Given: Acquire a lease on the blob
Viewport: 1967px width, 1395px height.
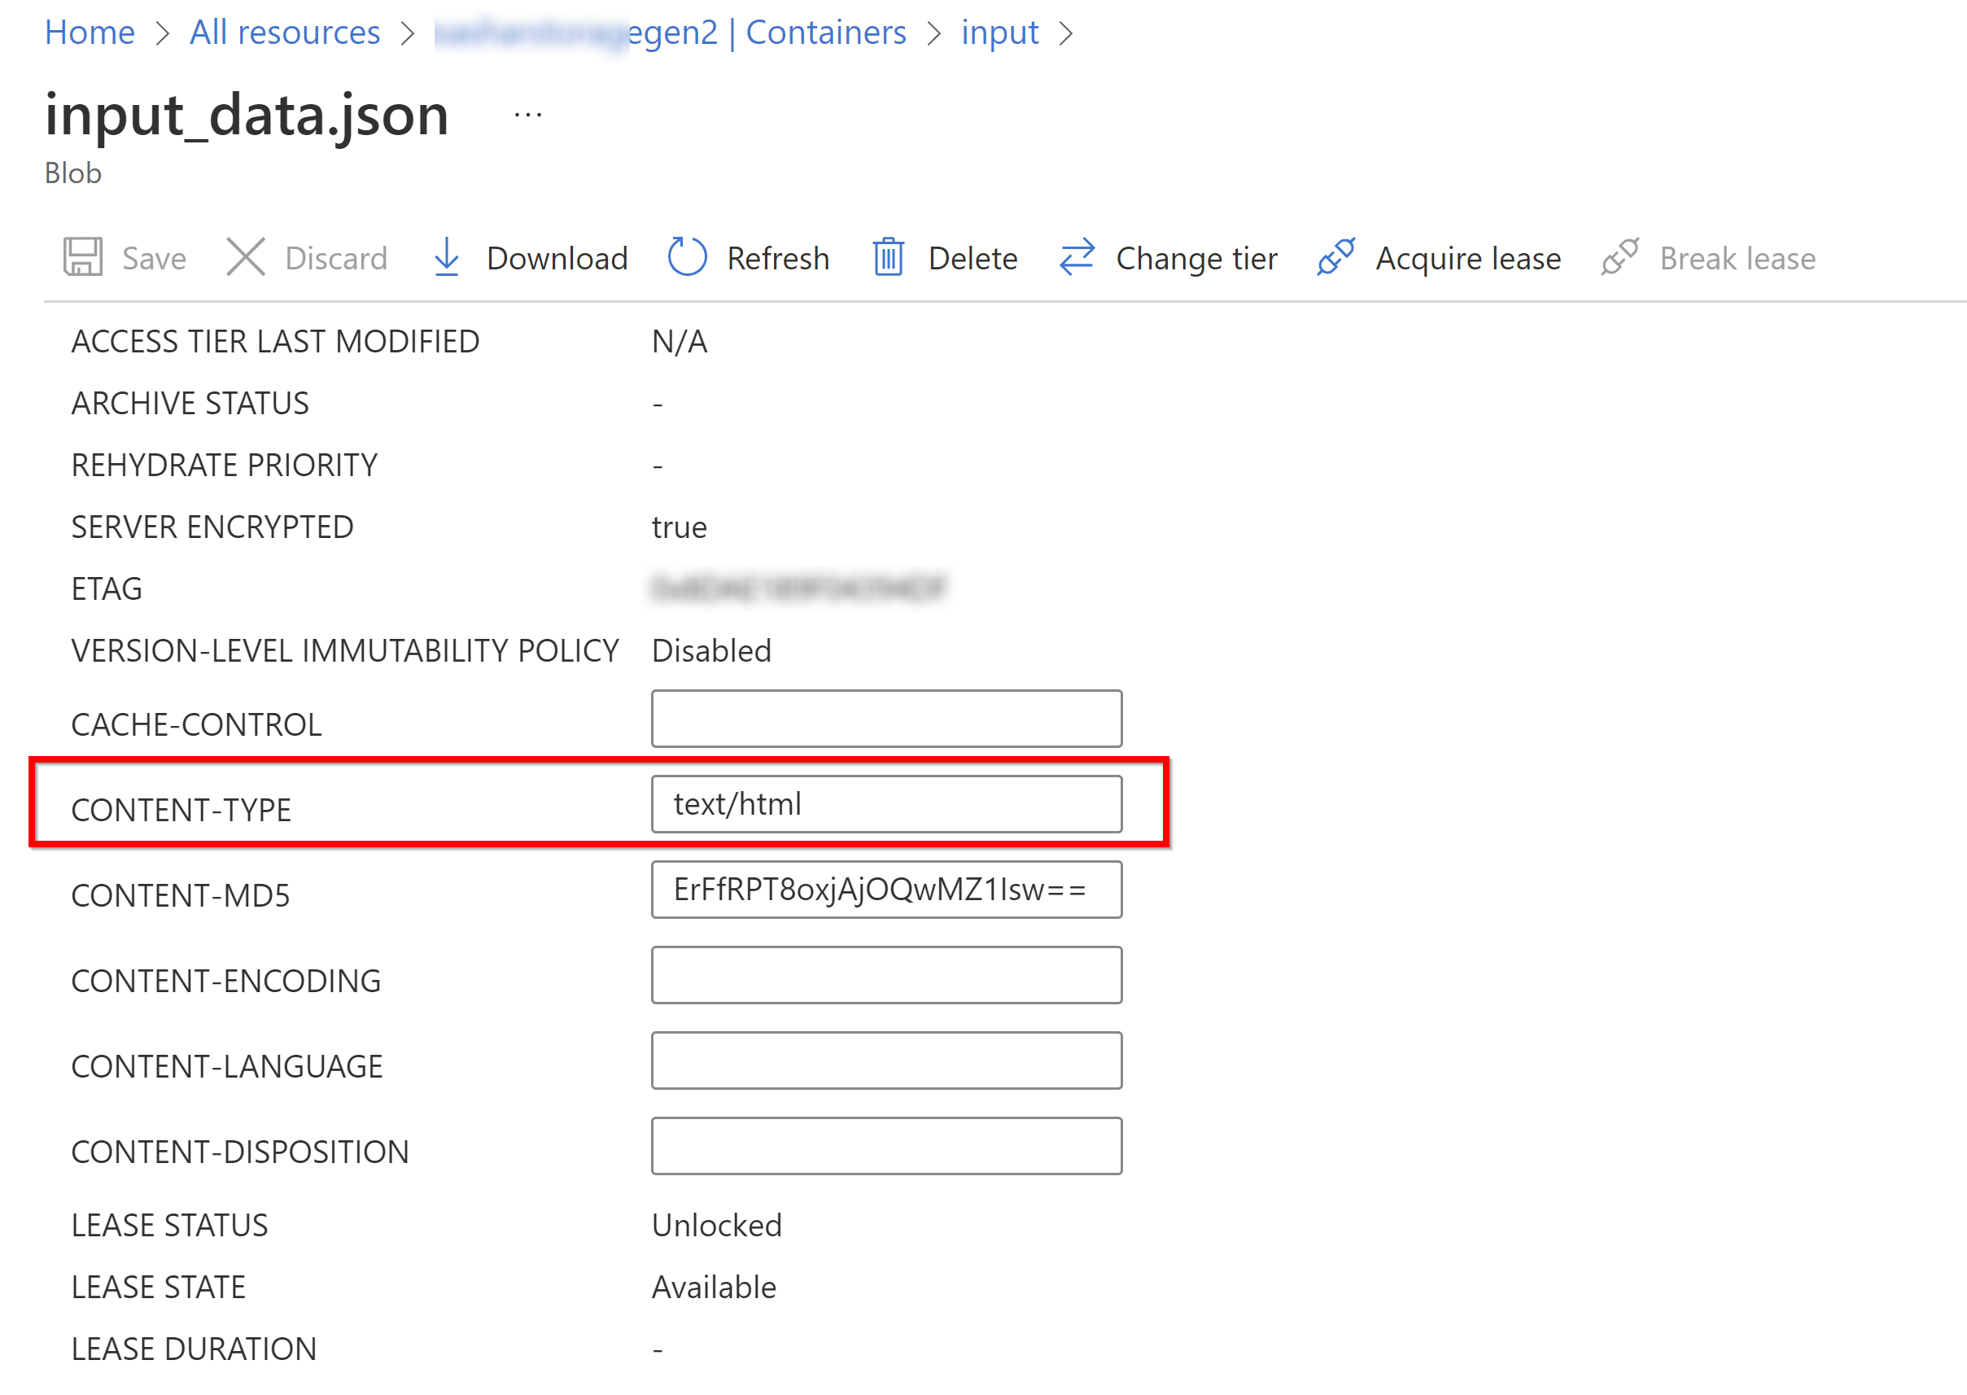Looking at the screenshot, I should click(1440, 258).
